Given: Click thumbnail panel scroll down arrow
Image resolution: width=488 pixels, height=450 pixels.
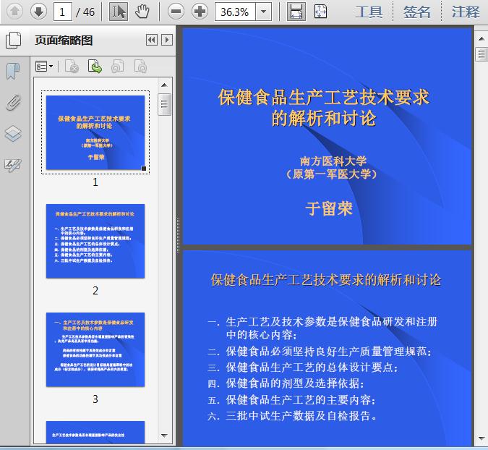Looking at the screenshot, I should click(x=164, y=436).
